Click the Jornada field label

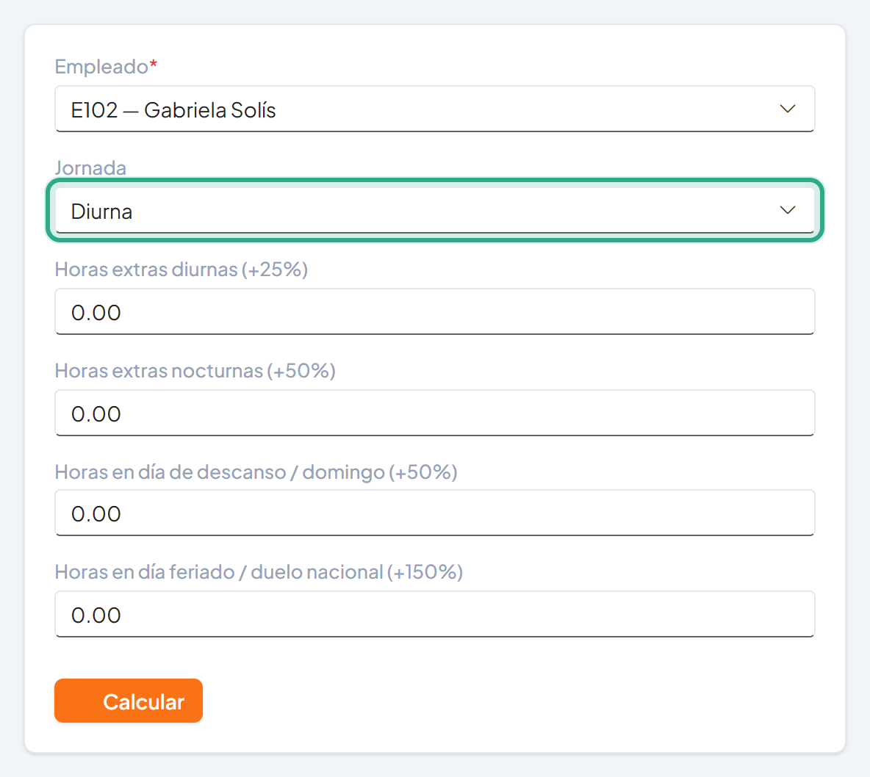(90, 167)
